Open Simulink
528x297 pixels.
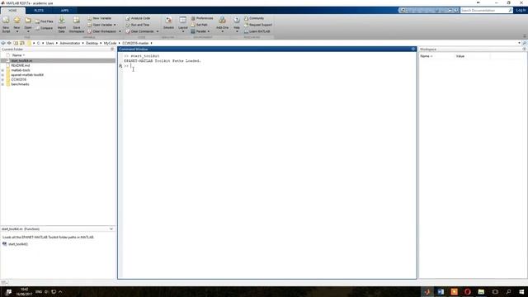click(168, 23)
